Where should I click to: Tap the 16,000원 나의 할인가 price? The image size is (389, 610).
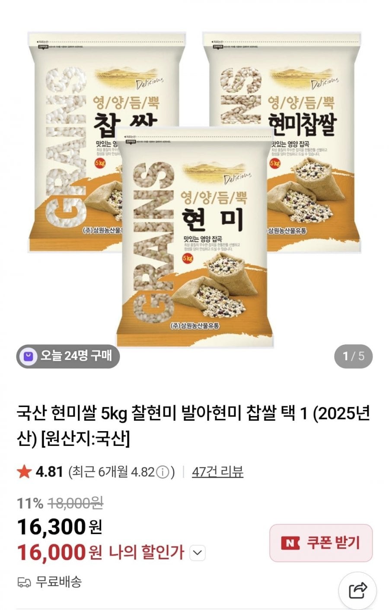tap(100, 553)
